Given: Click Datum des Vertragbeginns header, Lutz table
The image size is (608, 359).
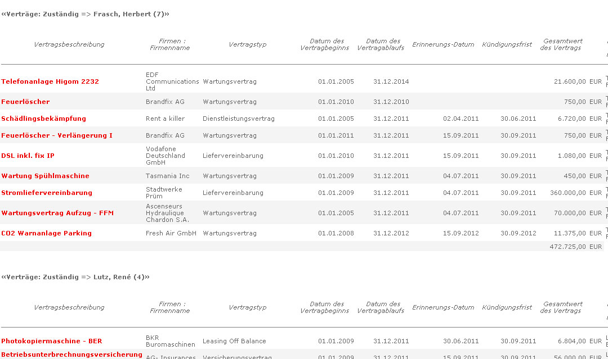Looking at the screenshot, I should click(327, 307).
